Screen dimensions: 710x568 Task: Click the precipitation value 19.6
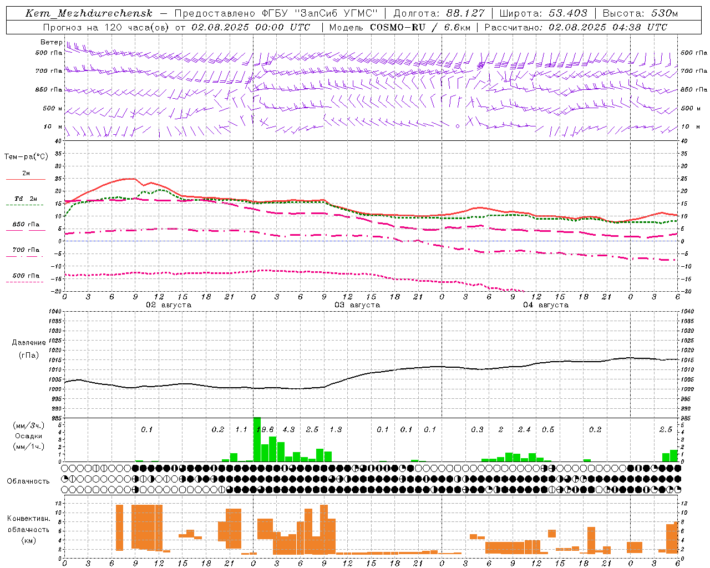(265, 430)
